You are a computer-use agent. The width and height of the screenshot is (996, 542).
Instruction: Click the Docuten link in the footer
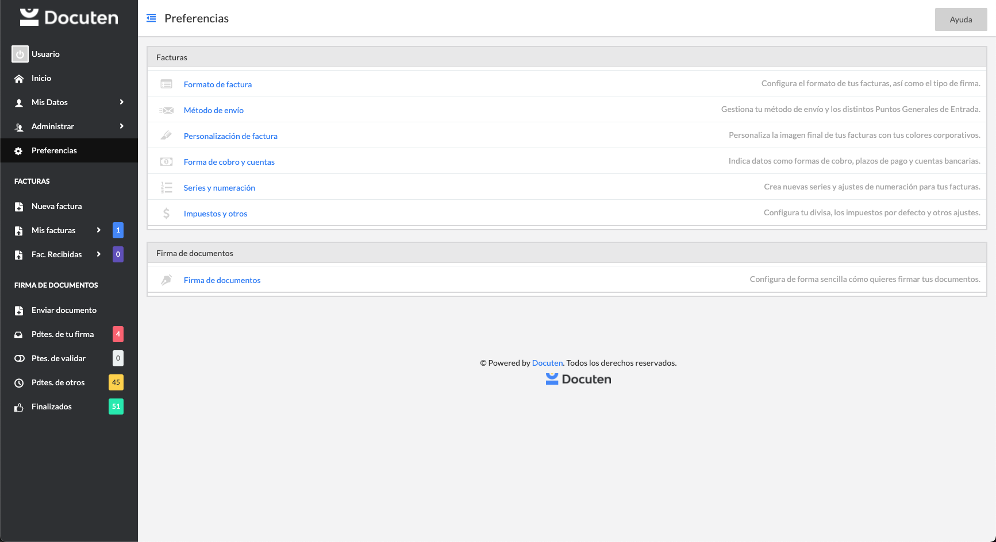tap(547, 363)
